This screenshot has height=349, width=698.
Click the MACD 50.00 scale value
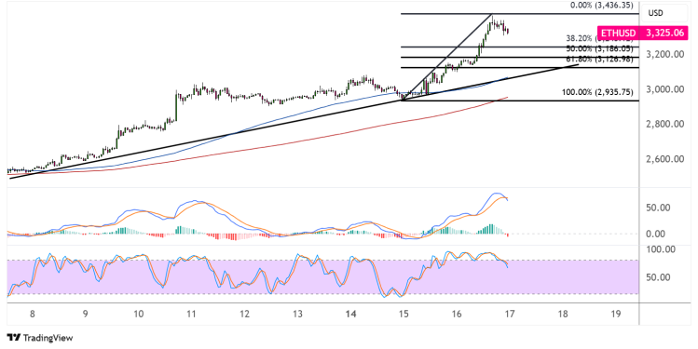point(658,208)
